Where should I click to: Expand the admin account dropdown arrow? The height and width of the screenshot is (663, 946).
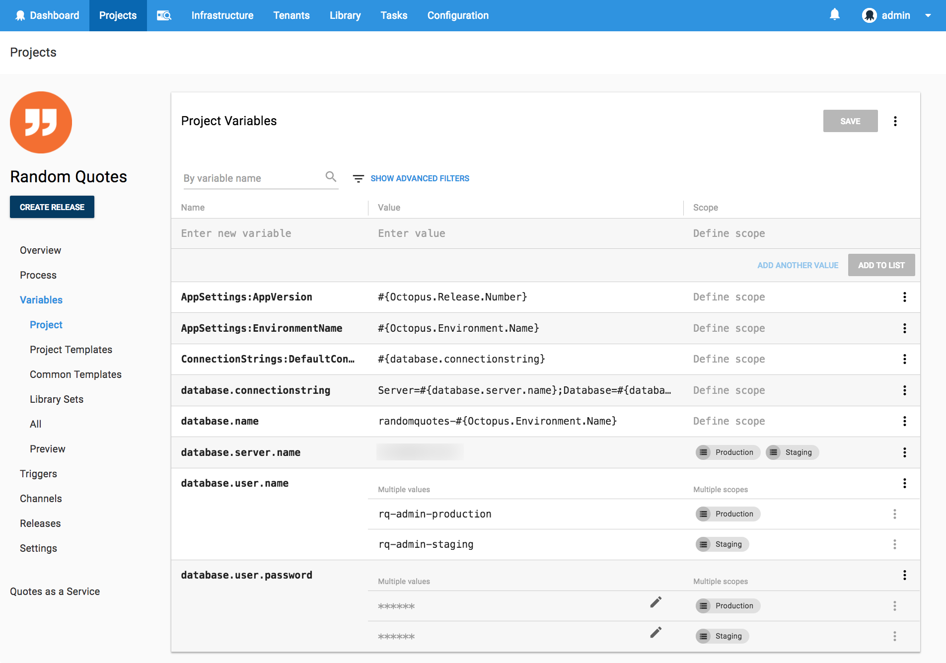click(x=928, y=15)
